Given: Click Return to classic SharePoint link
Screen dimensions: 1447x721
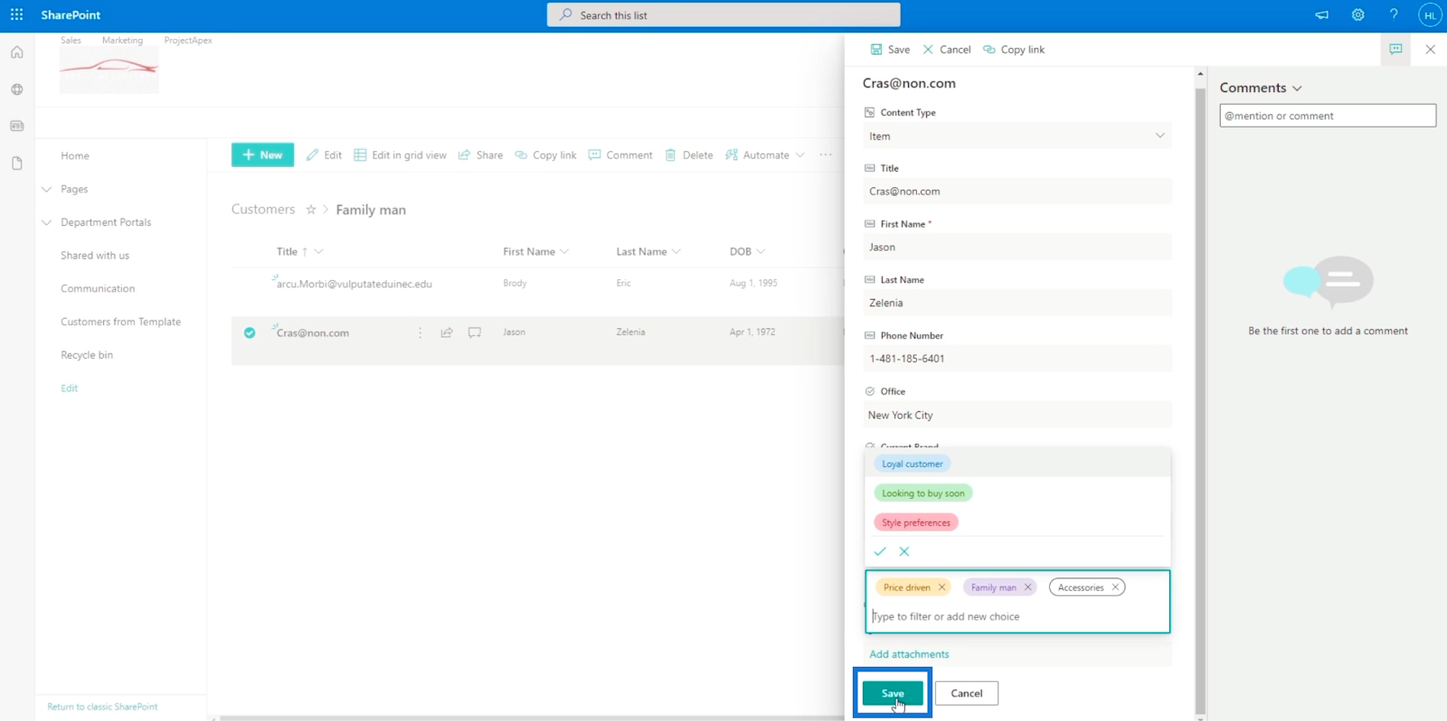Looking at the screenshot, I should click(x=102, y=707).
